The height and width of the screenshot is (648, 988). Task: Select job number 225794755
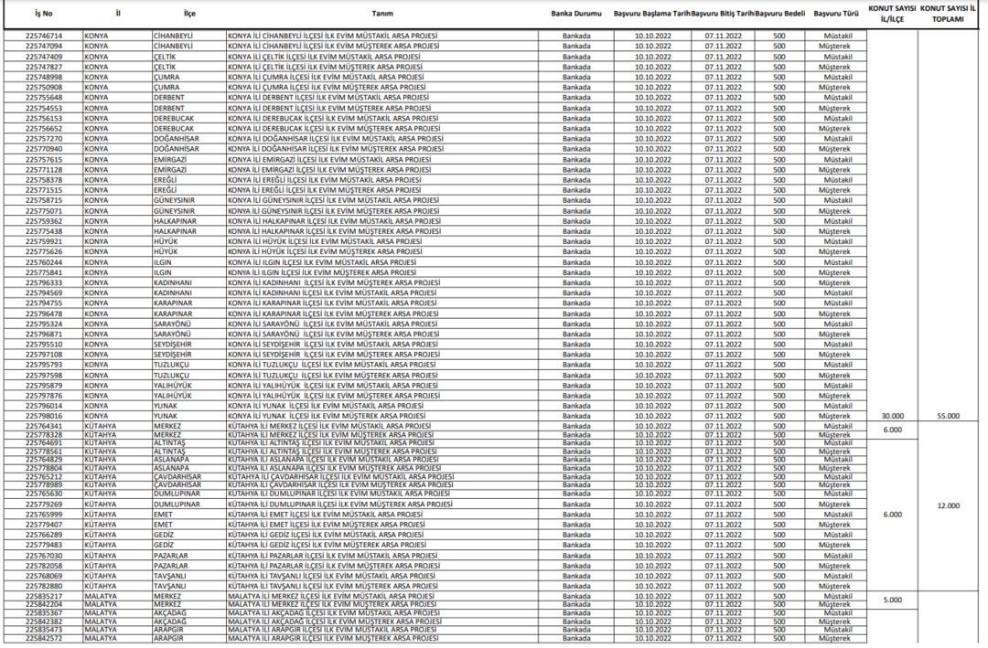tap(44, 303)
